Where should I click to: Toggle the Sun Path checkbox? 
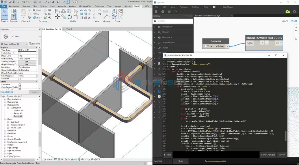click(x=20, y=79)
